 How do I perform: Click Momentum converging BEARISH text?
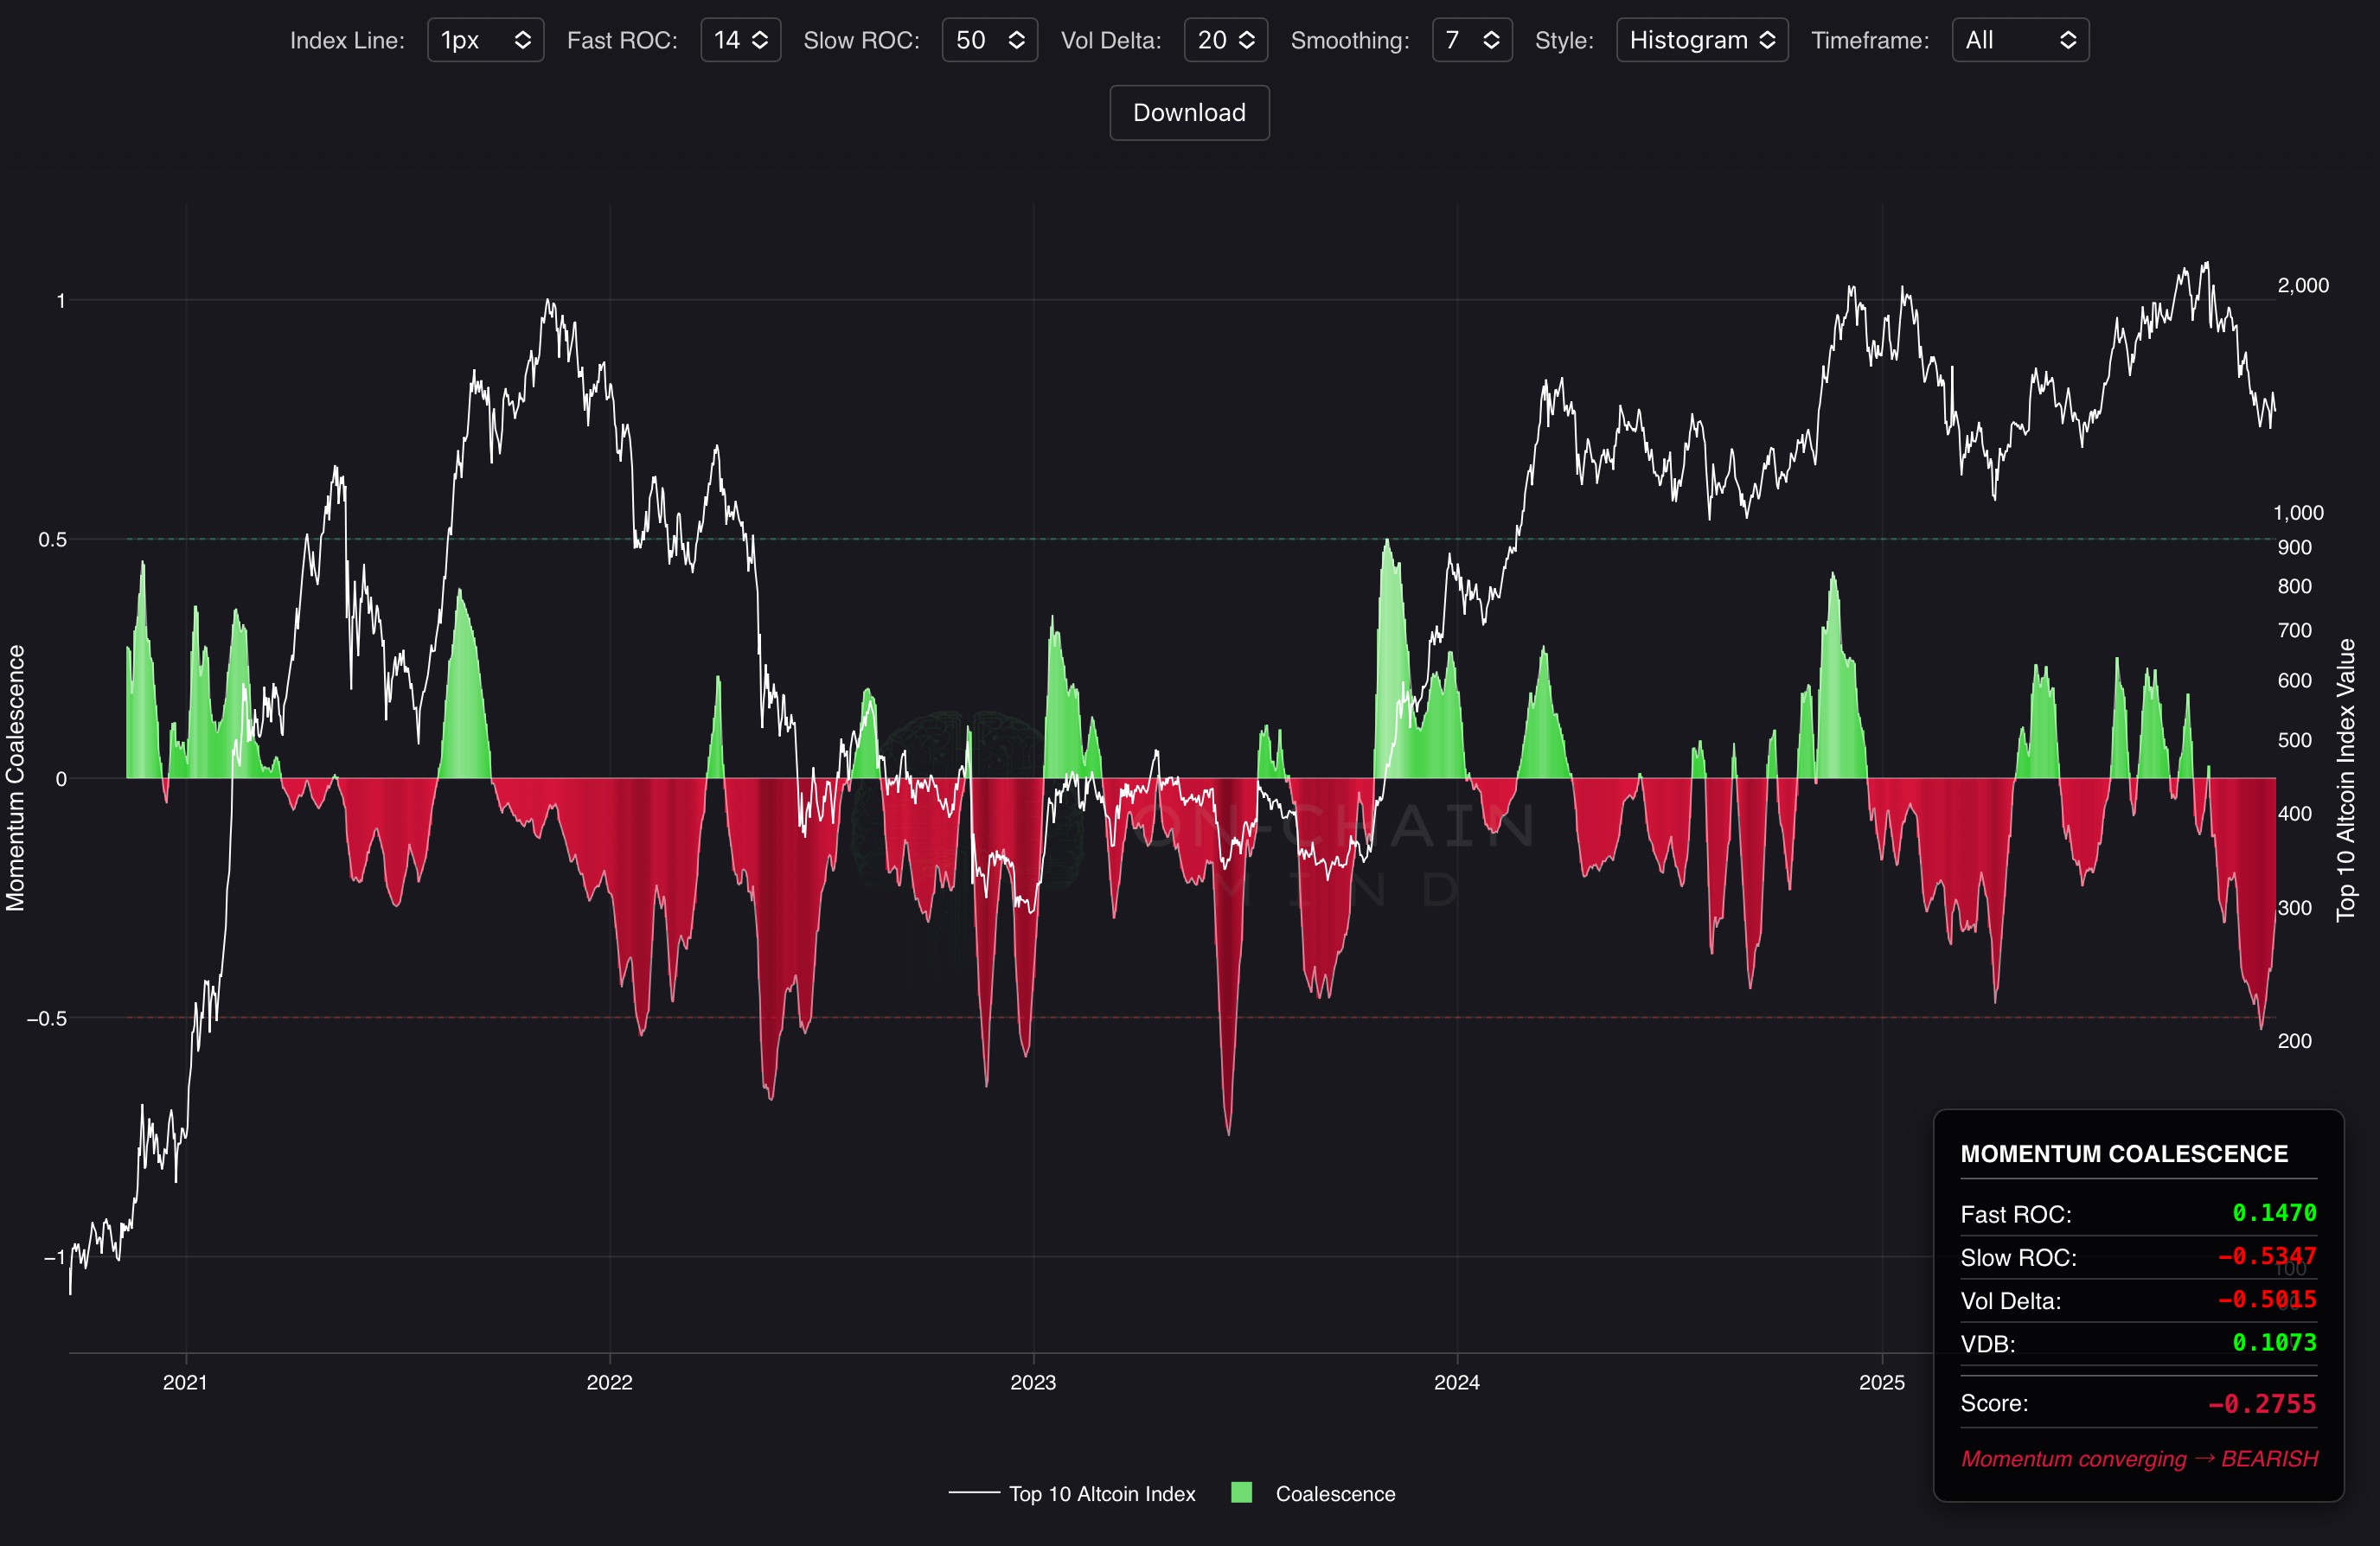coord(2138,1459)
